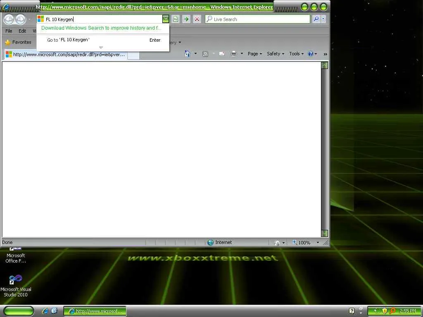Screen dimensions: 423x317
Task: Open the zoom level dropdown arrow
Action: (x=318, y=243)
